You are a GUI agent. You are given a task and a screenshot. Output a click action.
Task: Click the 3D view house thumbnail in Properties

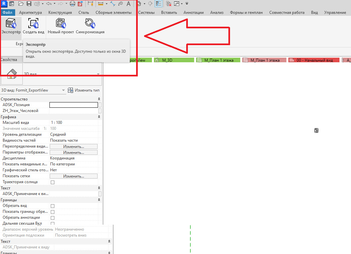(12, 73)
